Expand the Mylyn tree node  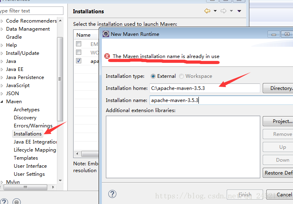(x=2, y=182)
